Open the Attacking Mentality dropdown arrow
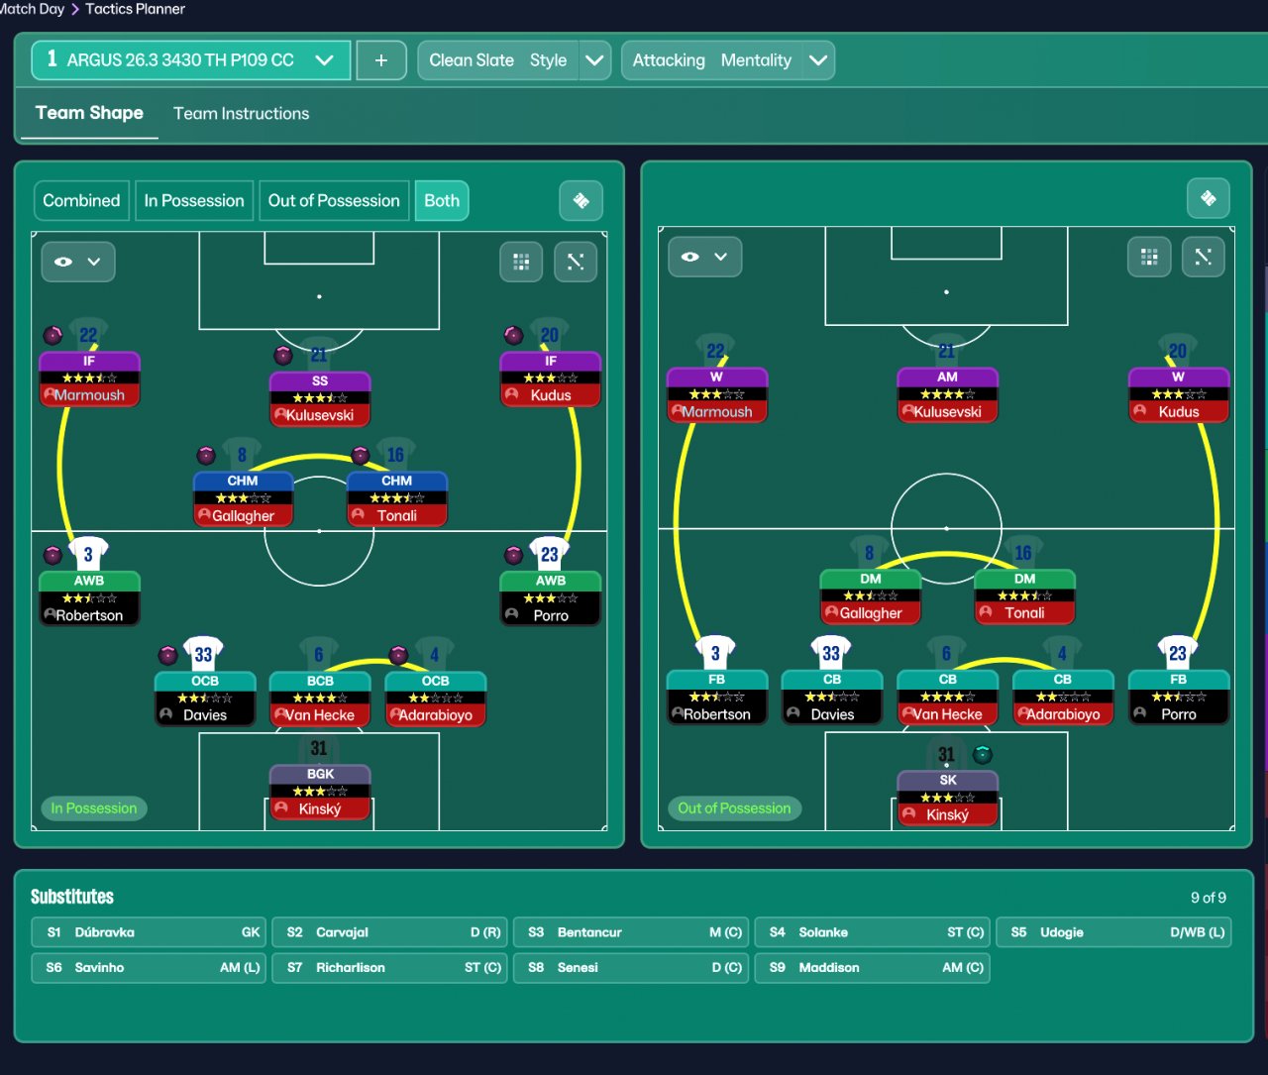Image resolution: width=1268 pixels, height=1075 pixels. click(818, 60)
